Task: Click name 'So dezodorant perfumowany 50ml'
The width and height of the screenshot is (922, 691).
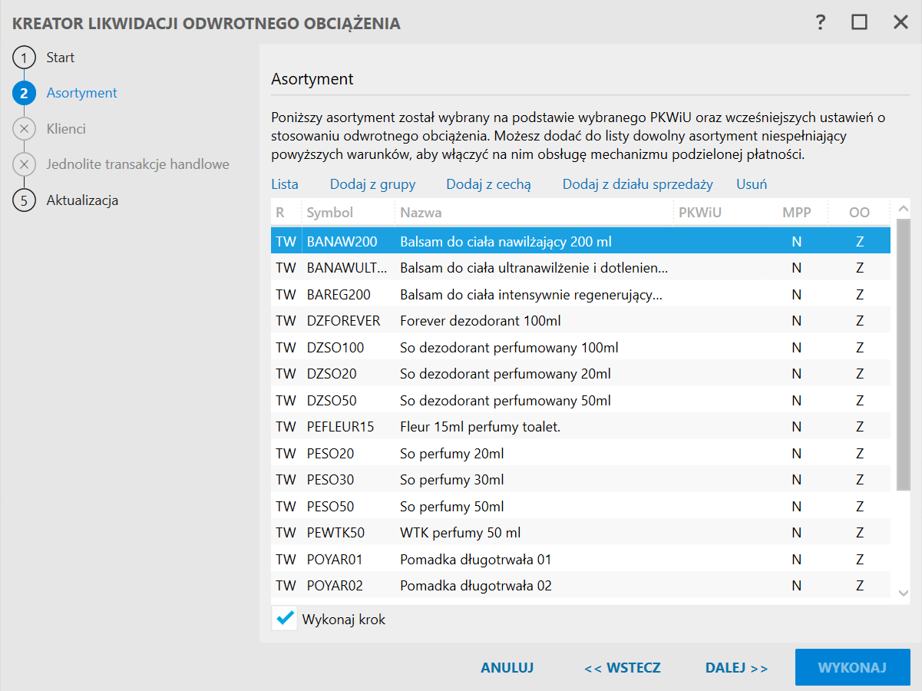Action: pos(505,400)
